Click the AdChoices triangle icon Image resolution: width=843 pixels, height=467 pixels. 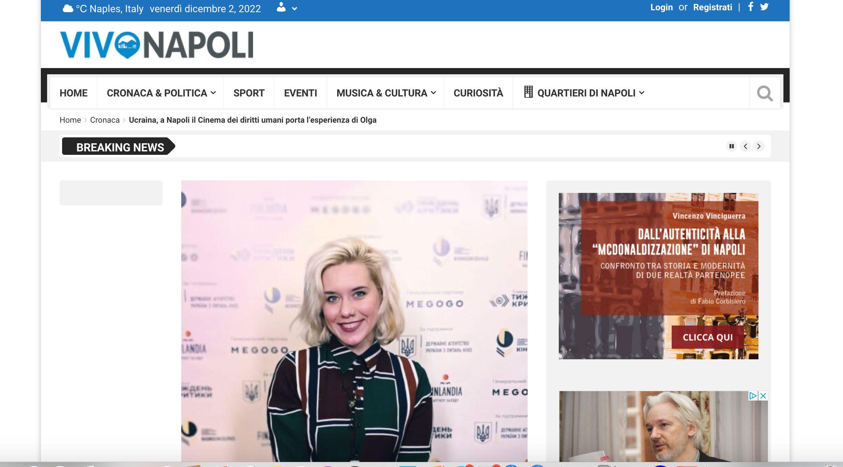click(753, 396)
